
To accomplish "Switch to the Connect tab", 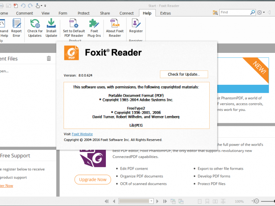I will coord(126,13).
